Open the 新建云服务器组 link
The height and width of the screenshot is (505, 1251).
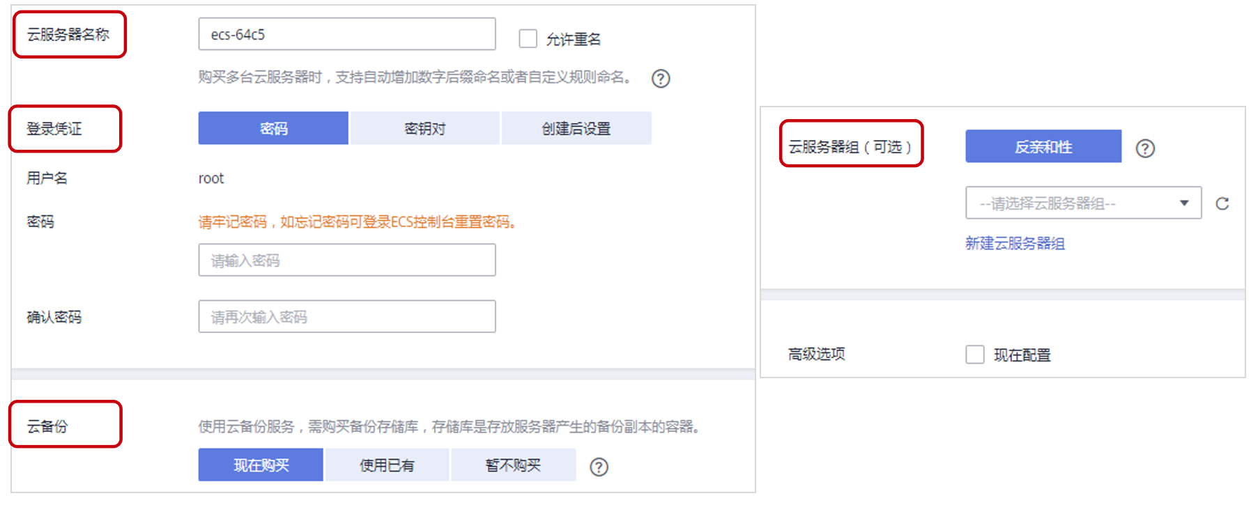1015,243
